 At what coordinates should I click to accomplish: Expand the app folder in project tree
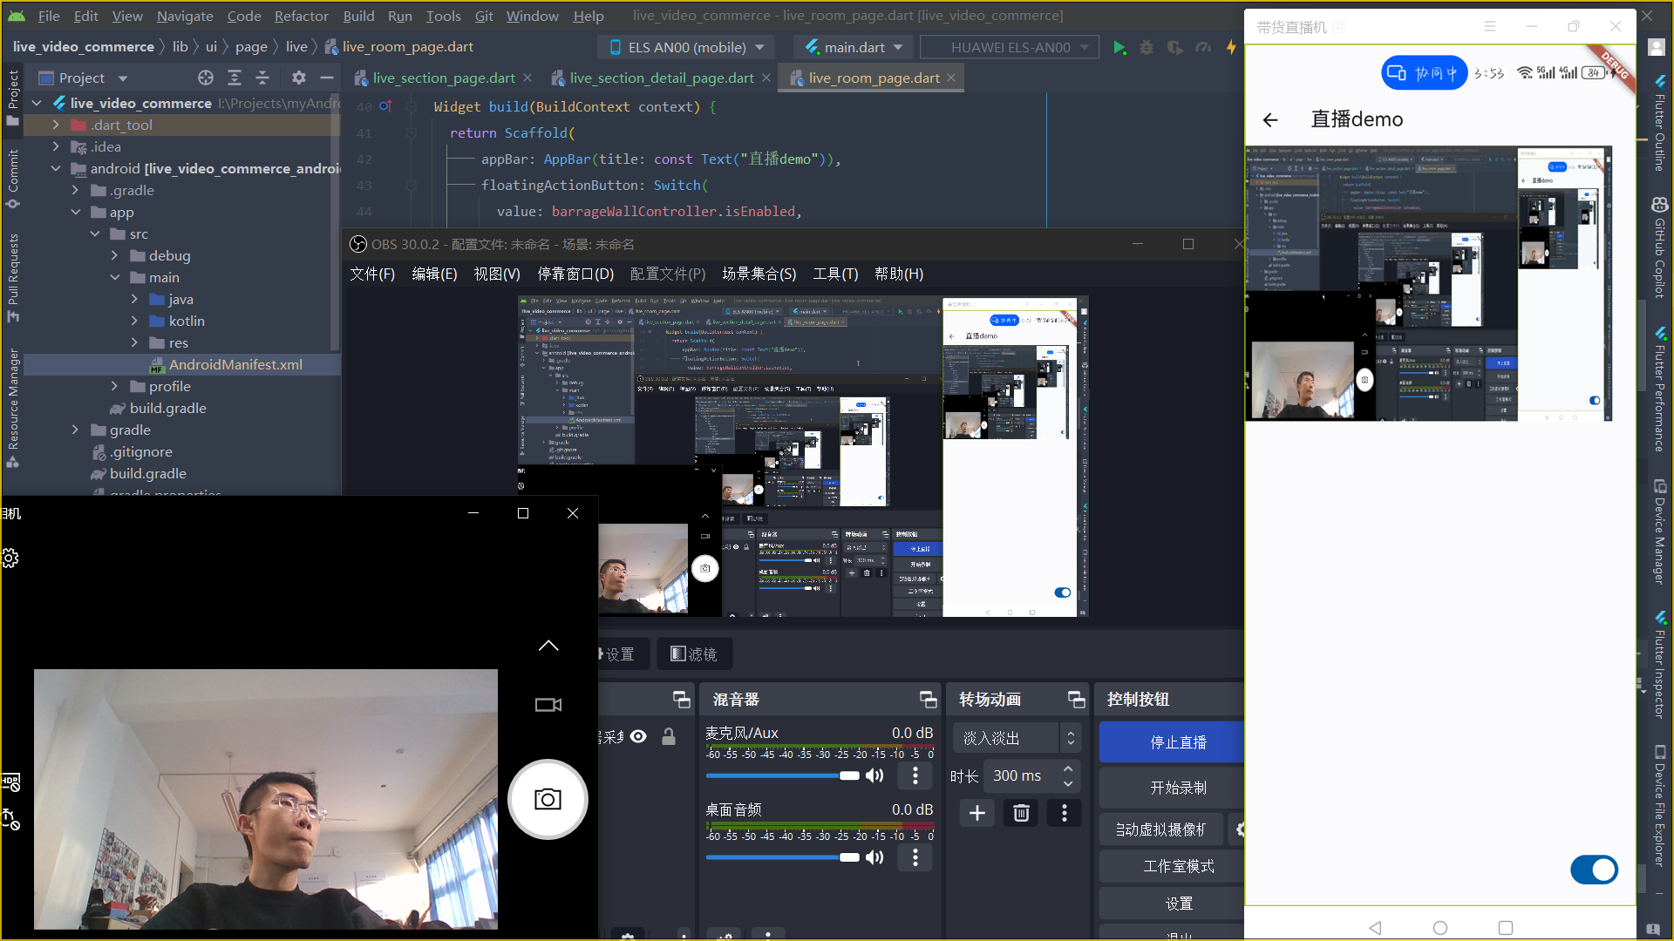coord(76,212)
